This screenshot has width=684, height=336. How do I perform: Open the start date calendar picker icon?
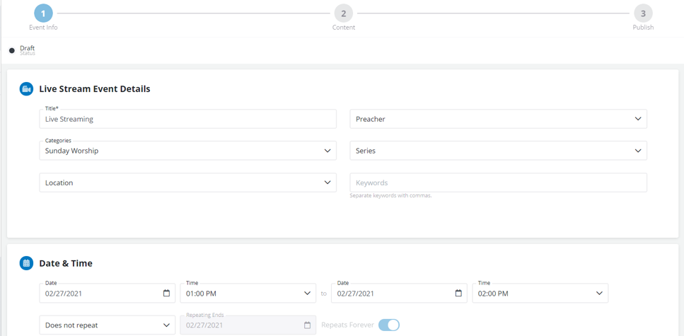coord(167,293)
